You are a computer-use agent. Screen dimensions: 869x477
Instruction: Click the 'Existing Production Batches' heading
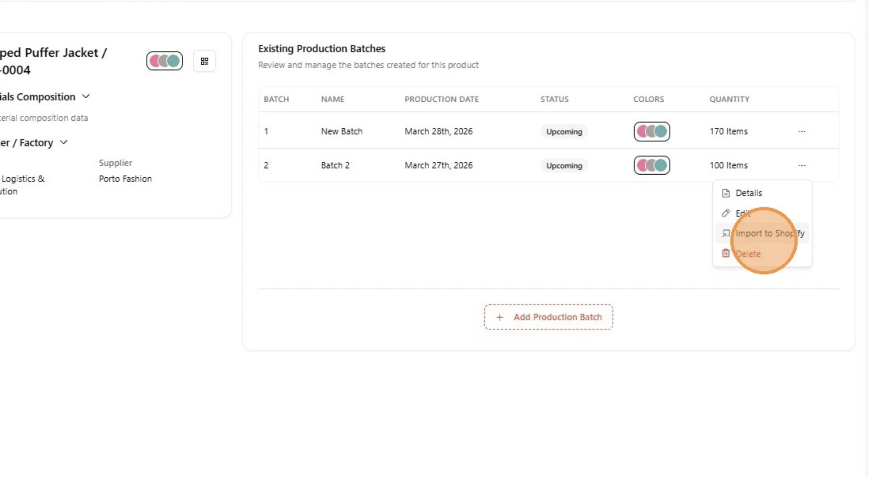[322, 48]
